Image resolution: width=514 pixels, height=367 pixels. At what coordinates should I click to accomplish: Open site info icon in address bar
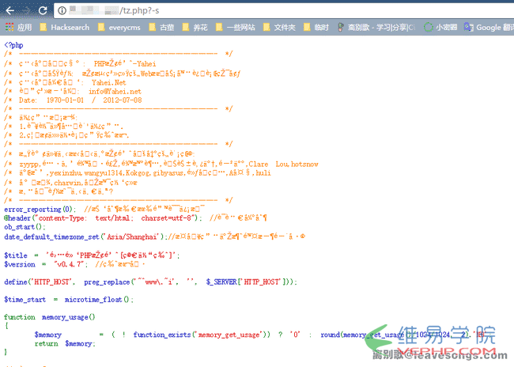[62, 11]
